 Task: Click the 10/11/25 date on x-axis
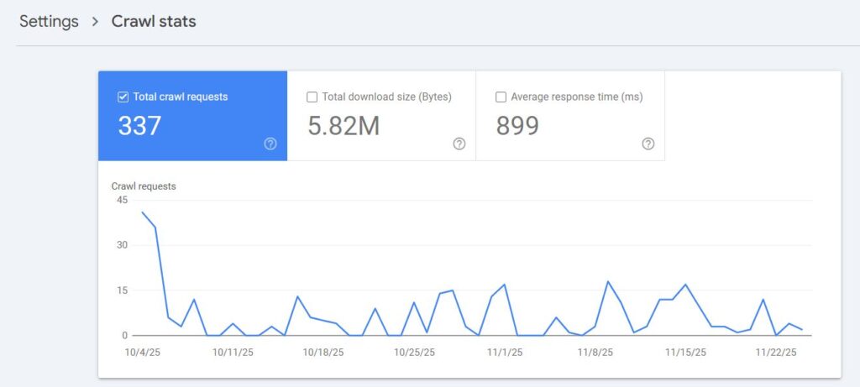point(233,353)
